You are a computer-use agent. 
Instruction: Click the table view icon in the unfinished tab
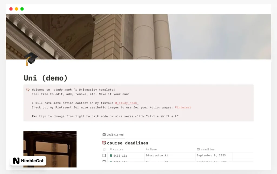click(x=104, y=134)
